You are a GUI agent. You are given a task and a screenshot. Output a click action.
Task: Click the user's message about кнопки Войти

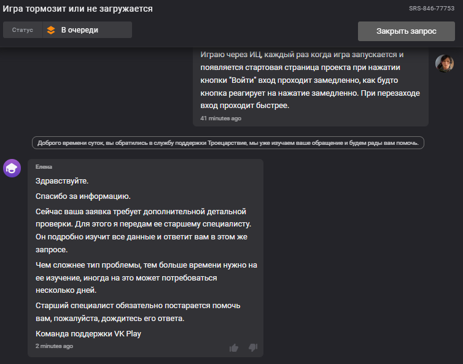(310, 80)
